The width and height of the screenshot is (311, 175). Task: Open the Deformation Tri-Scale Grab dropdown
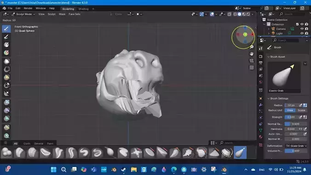click(x=296, y=146)
